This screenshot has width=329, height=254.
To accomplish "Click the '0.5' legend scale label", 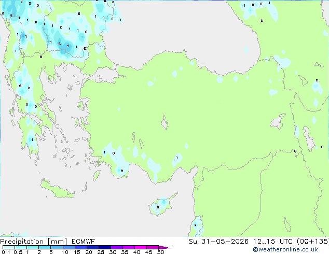I will click(x=18, y=252).
